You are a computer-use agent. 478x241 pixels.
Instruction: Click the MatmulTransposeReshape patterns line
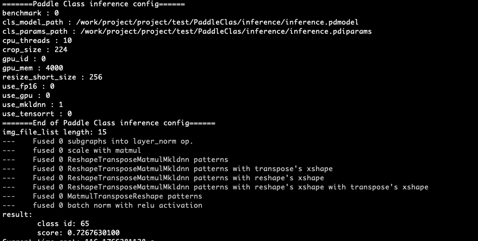click(102, 196)
